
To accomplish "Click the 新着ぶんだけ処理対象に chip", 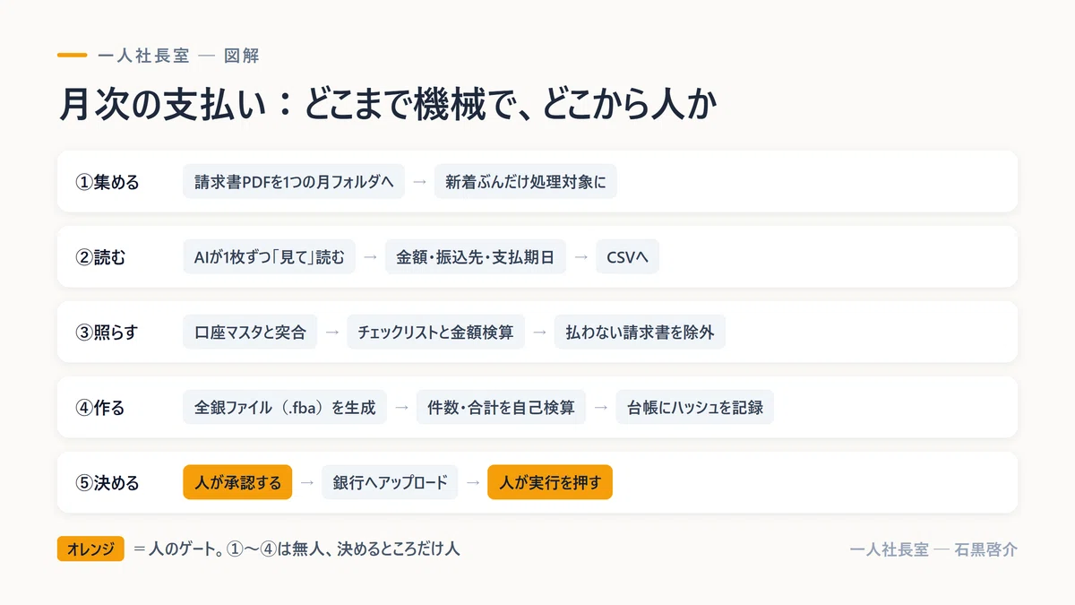I will click(x=526, y=181).
